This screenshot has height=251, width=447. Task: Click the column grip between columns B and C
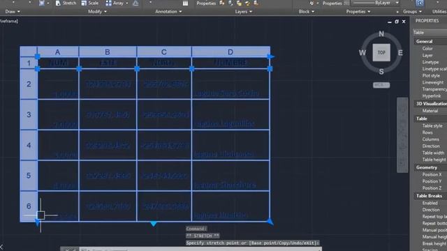[137, 68]
